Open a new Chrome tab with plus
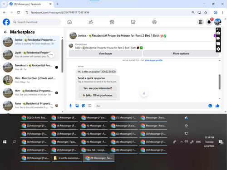This screenshot has width=227, height=170. [58, 4]
